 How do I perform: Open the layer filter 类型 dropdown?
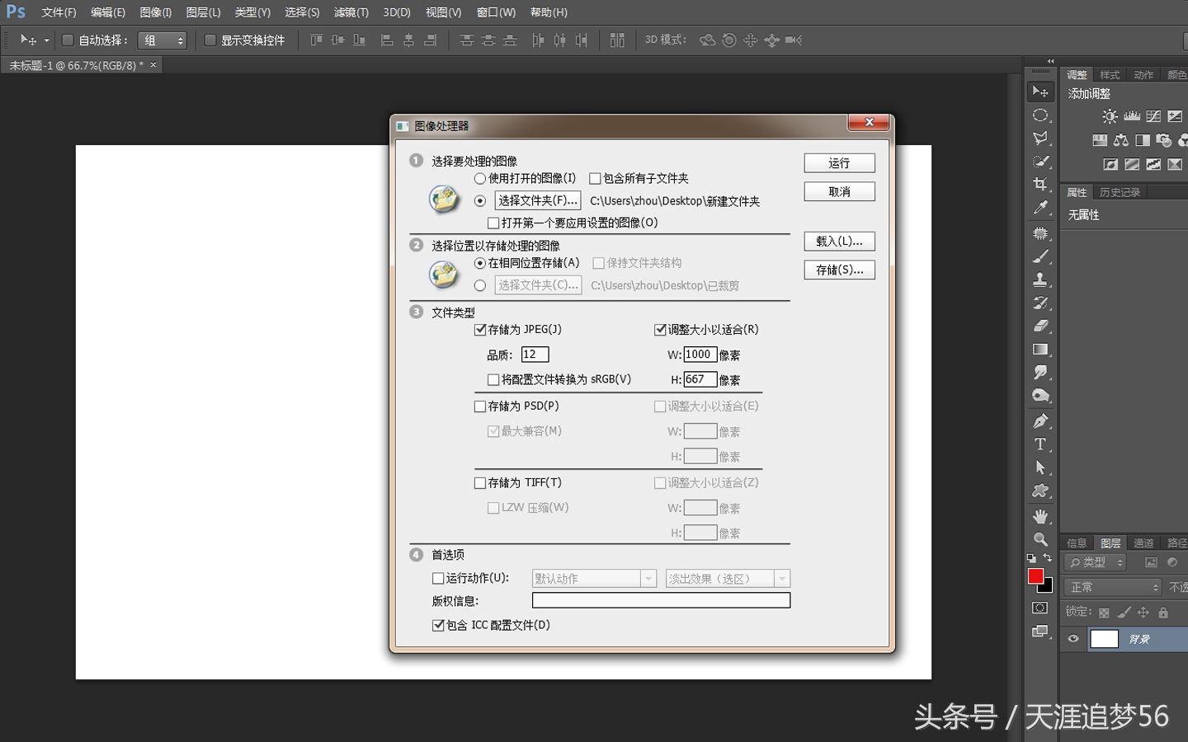pos(1096,562)
